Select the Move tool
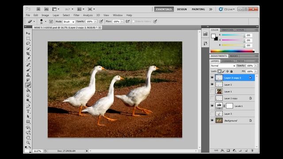 point(28,34)
